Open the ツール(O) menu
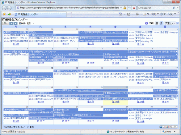The image size is (181, 135). (x=168, y=14)
